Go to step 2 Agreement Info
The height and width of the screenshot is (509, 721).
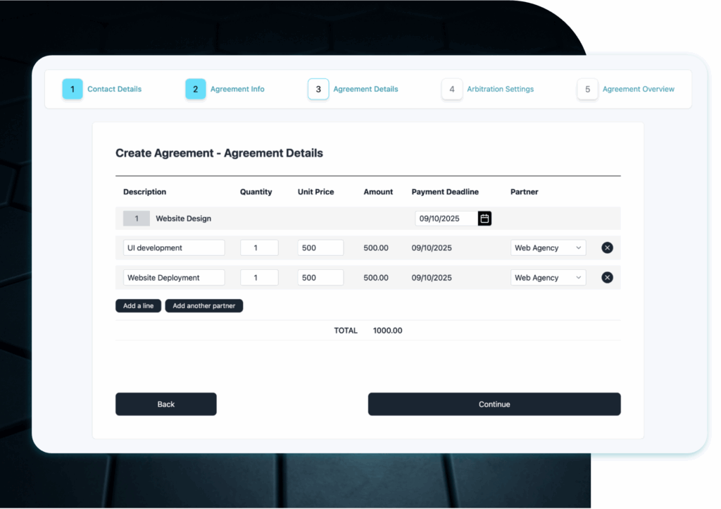196,90
